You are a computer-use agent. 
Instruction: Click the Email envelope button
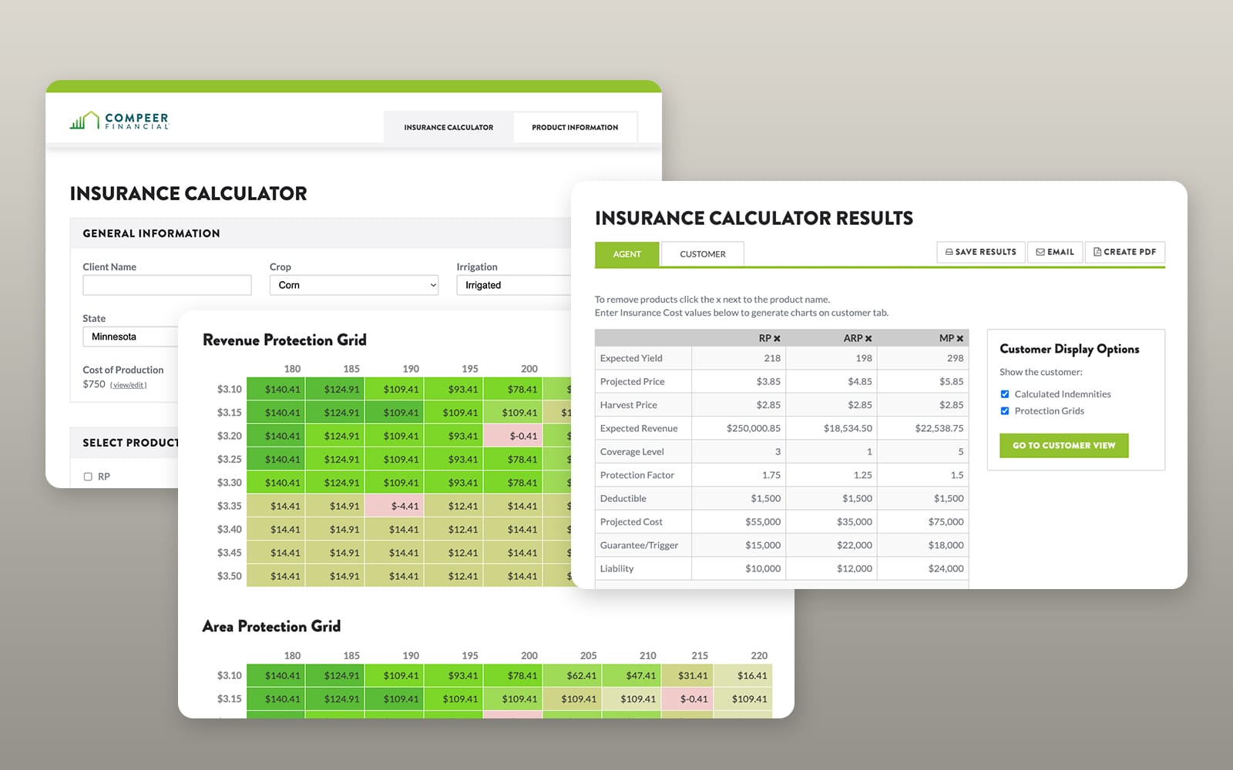click(x=1055, y=252)
